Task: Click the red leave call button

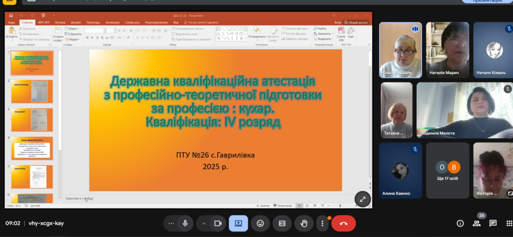Action: pyautogui.click(x=344, y=223)
